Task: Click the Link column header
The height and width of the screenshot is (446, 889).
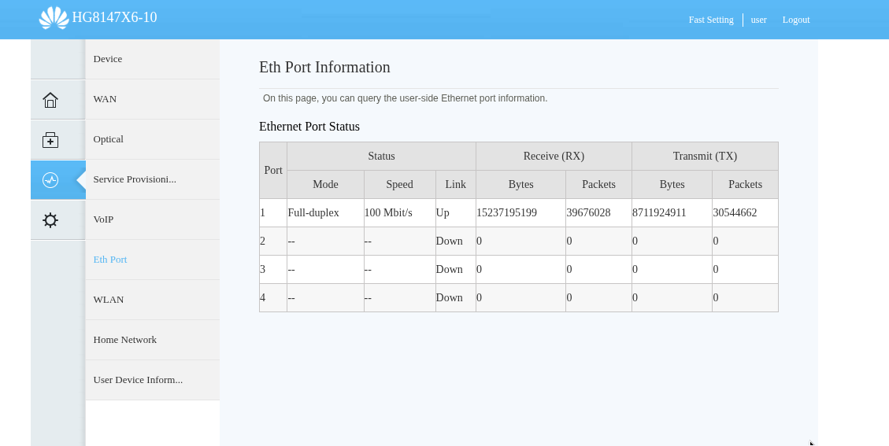Action: click(x=455, y=185)
